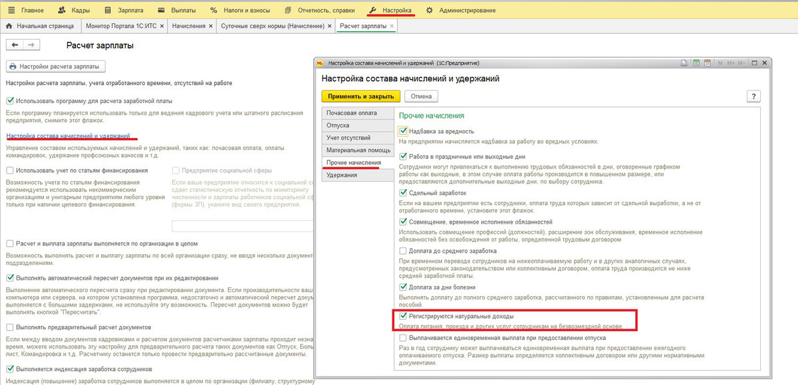This screenshot has height=385, width=798.
Task: Open the Кадры menu section
Action: 74,11
